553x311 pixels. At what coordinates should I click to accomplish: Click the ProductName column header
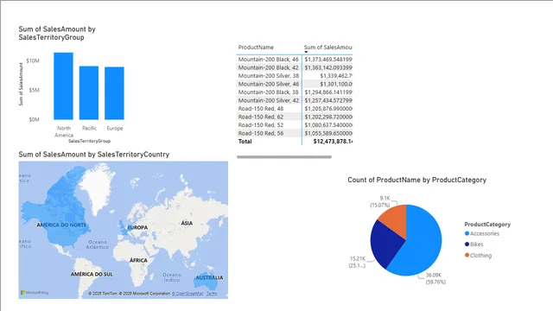point(256,48)
